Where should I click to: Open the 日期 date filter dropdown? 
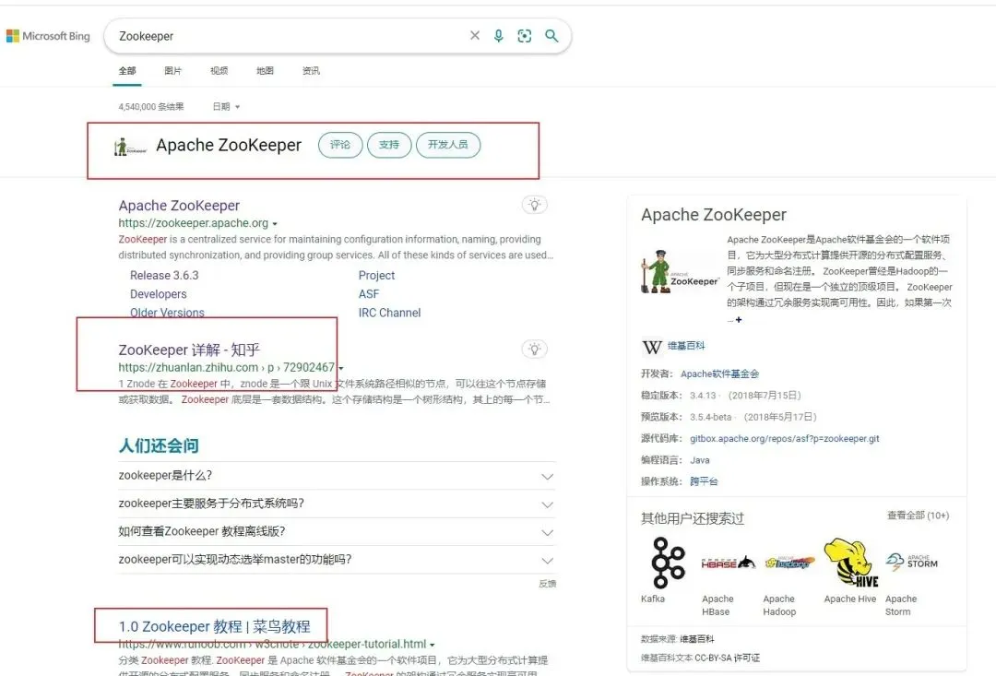(226, 107)
